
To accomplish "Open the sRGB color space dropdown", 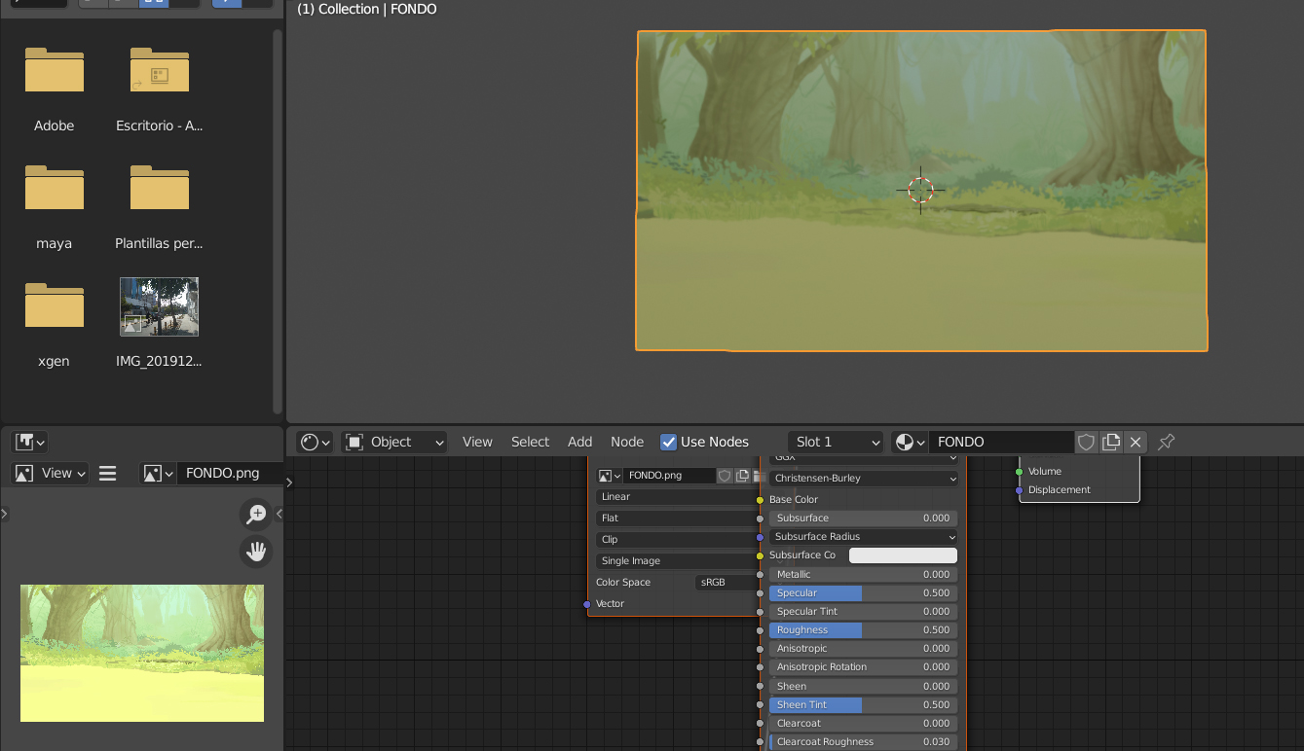I will 727,583.
